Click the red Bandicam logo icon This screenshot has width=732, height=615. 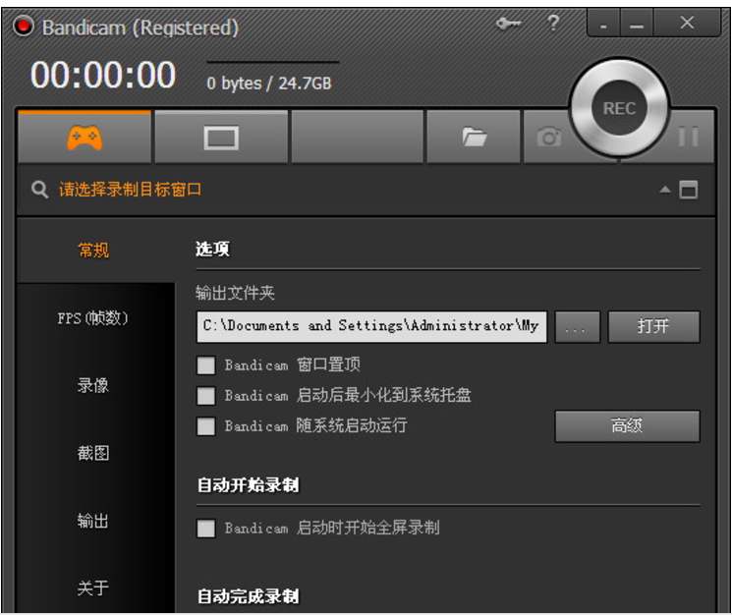click(23, 26)
